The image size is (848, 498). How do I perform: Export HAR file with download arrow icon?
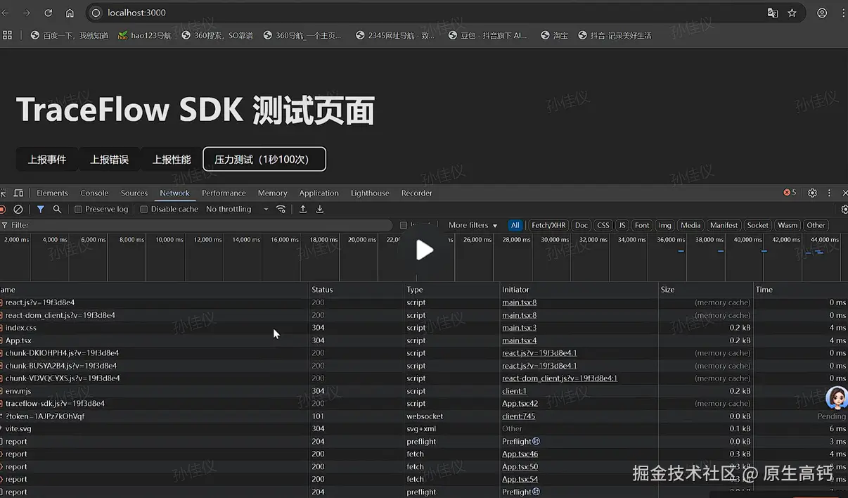320,209
